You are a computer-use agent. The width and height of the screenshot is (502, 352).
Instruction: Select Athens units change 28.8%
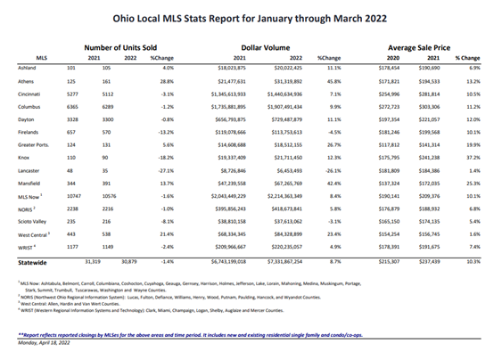click(x=167, y=82)
